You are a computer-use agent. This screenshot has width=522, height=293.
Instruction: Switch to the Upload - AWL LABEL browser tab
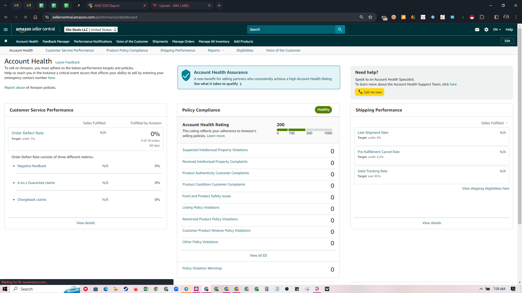[x=182, y=5]
